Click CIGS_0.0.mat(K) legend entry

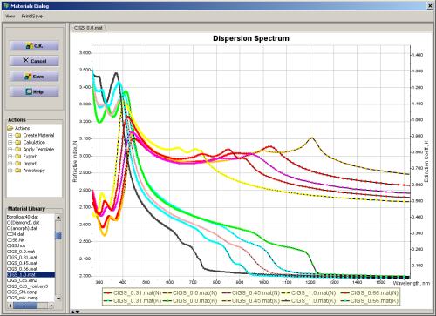point(191,301)
